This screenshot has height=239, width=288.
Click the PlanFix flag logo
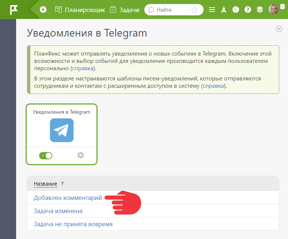click(14, 10)
